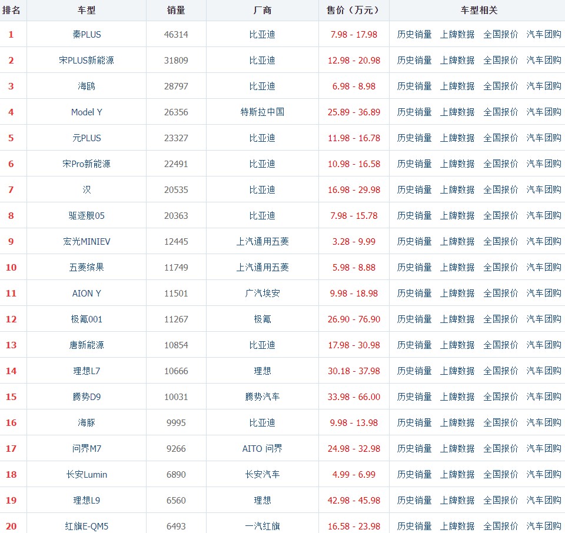Screen dimensions: 565x533
Task: Click 全国报价 for 理想L9
Action: [500, 501]
